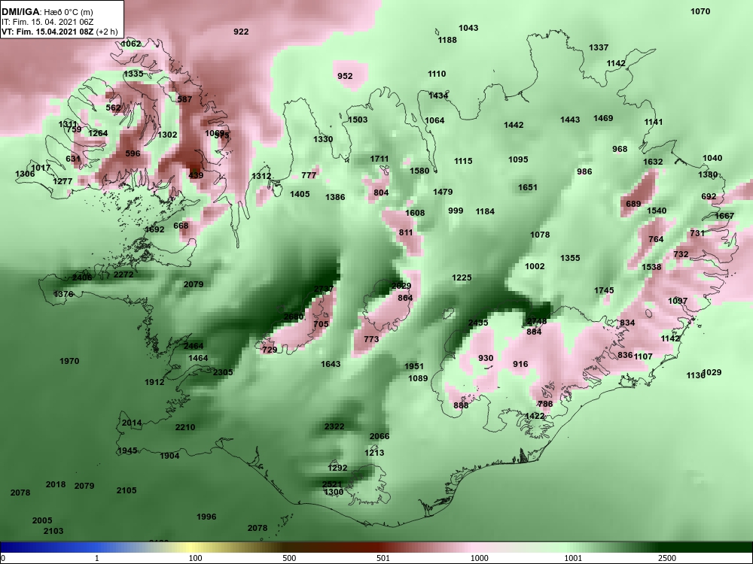Image resolution: width=753 pixels, height=564 pixels.
Task: Select the 1970 value over the sea
Action: (x=69, y=362)
